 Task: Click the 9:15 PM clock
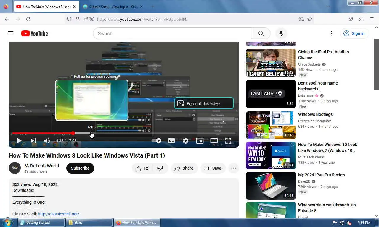(364, 223)
